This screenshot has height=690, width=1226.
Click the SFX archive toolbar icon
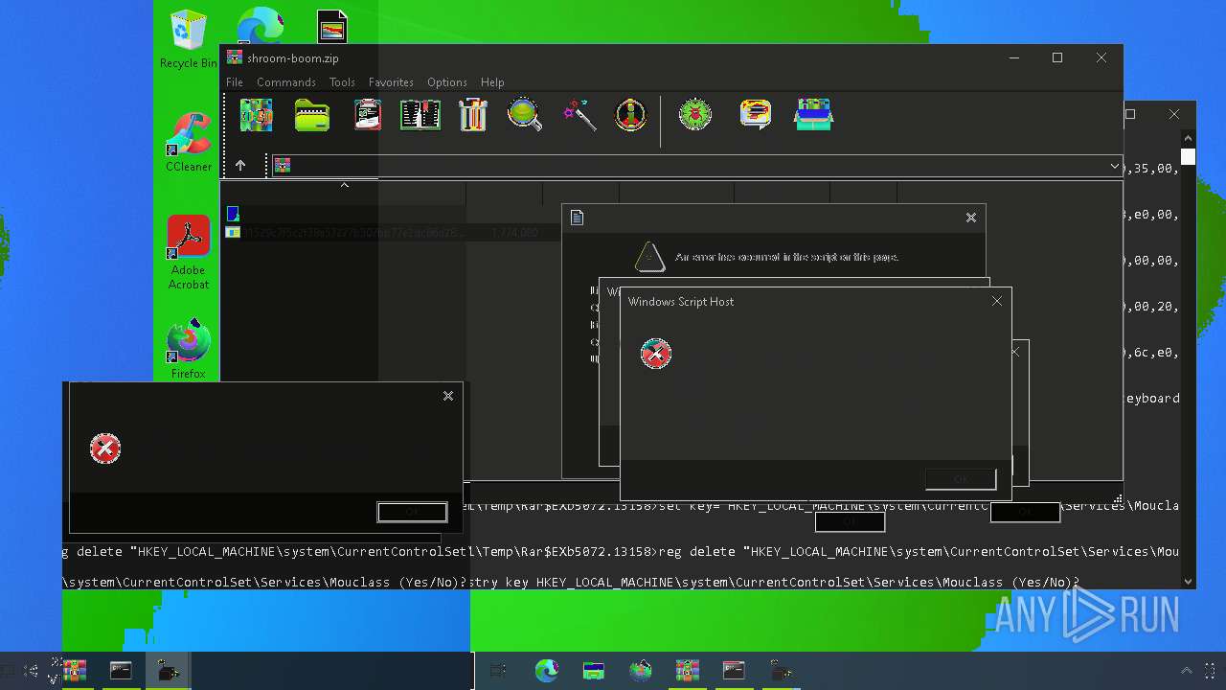(813, 115)
